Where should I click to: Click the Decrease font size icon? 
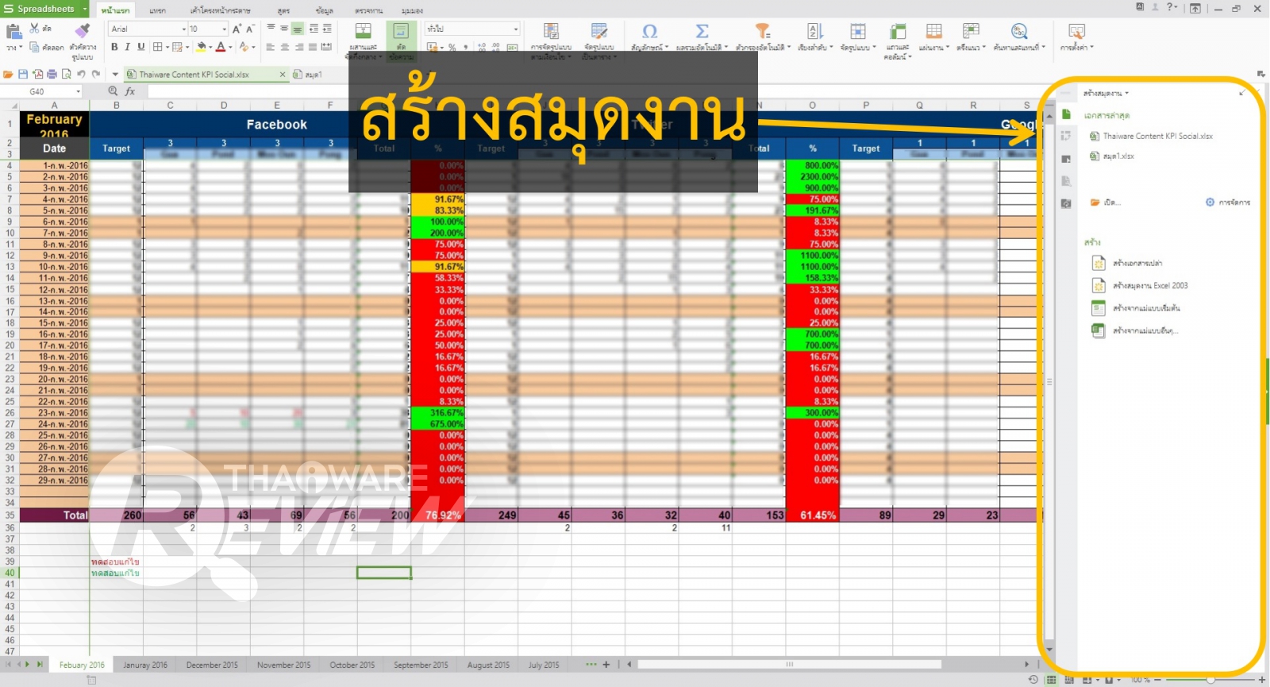tap(250, 29)
